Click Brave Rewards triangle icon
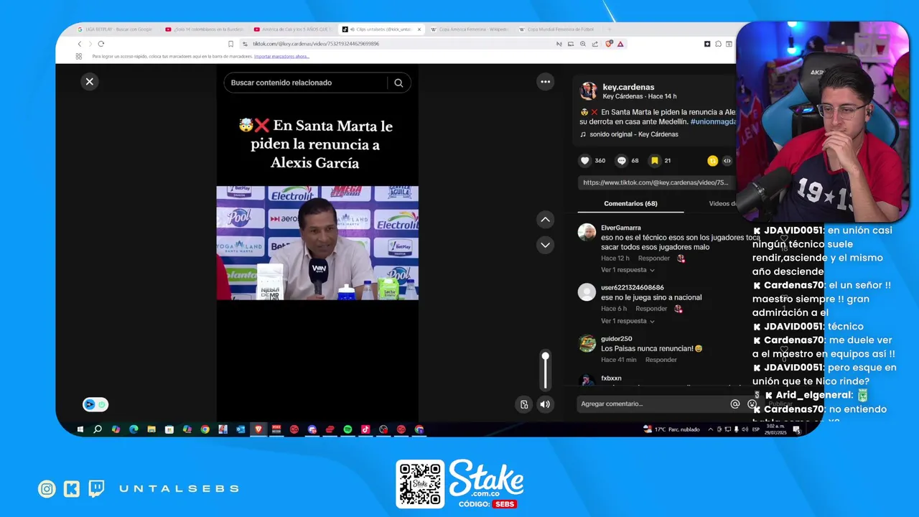919x517 pixels. tap(620, 44)
